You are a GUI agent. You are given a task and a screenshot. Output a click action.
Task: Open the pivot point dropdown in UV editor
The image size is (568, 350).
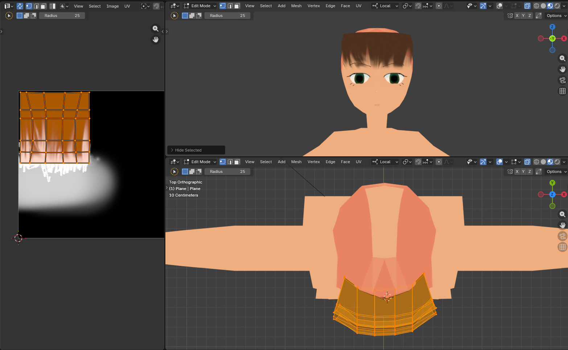[x=145, y=6]
